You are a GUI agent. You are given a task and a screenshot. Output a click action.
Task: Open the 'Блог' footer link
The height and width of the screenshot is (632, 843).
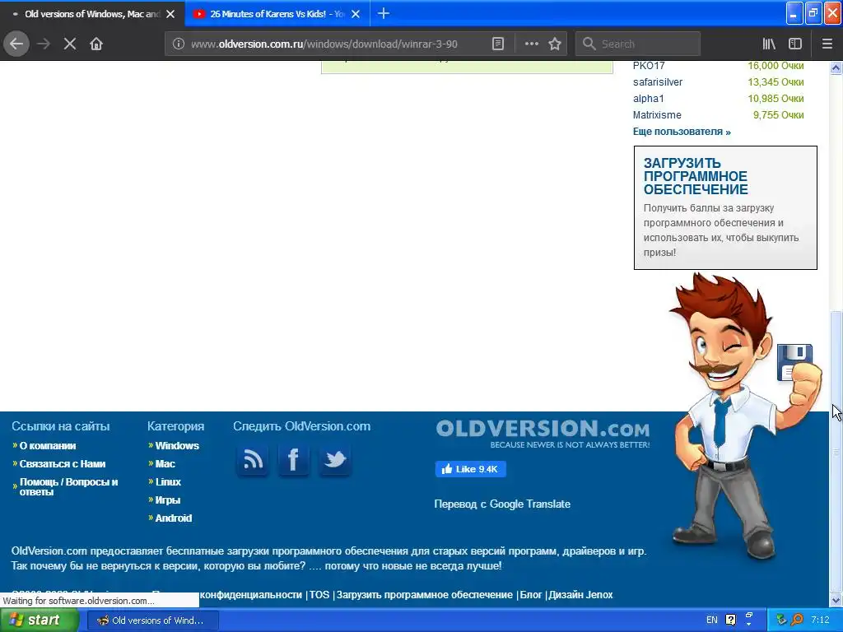tap(531, 595)
